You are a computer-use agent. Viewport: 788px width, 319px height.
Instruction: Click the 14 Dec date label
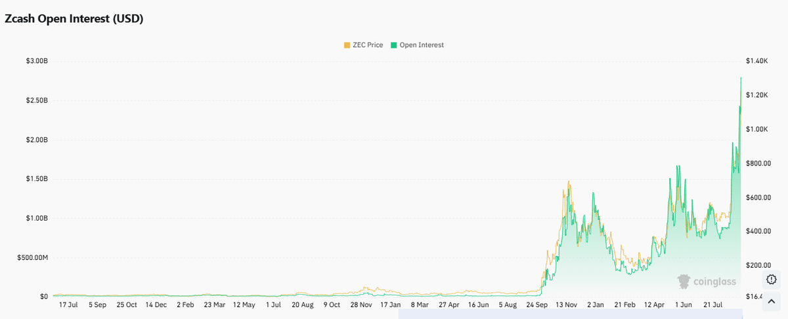157,305
